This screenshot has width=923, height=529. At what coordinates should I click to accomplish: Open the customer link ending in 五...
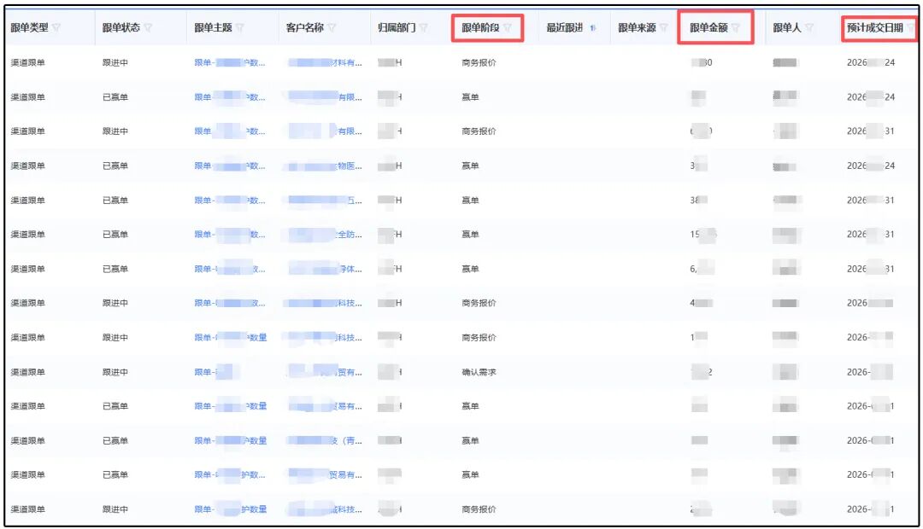click(325, 201)
